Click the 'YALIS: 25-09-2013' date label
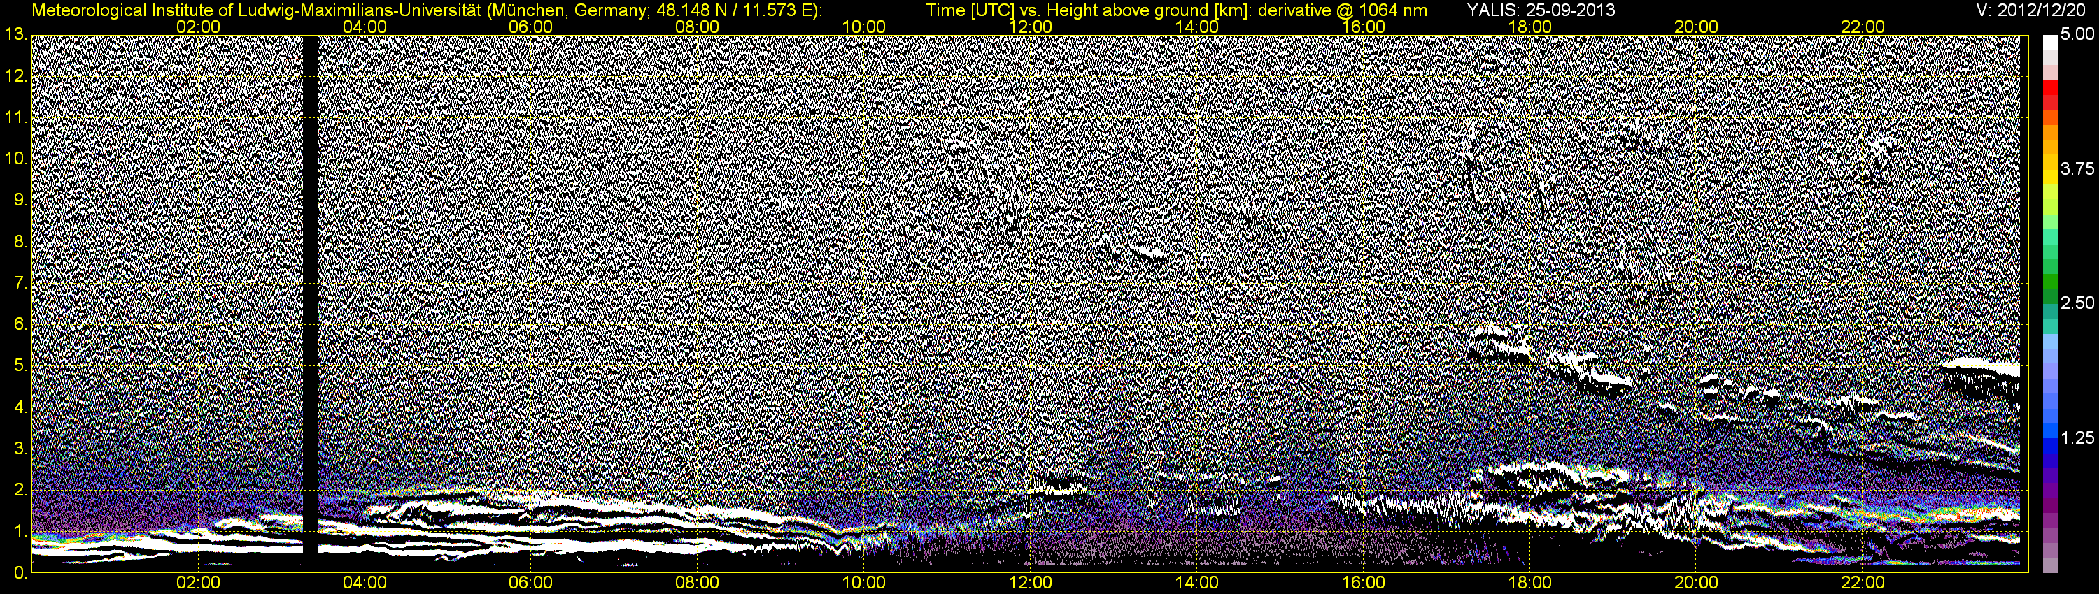The height and width of the screenshot is (594, 2099). (x=1541, y=10)
